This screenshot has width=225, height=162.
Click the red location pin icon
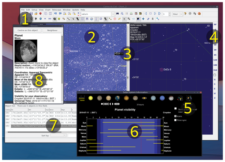click(x=40, y=13)
